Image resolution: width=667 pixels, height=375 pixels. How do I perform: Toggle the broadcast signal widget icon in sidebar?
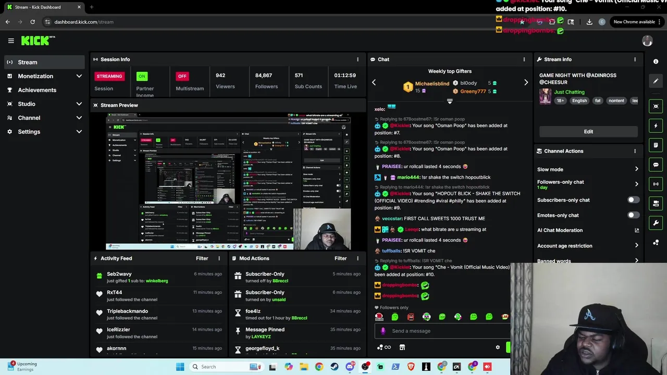(x=656, y=184)
